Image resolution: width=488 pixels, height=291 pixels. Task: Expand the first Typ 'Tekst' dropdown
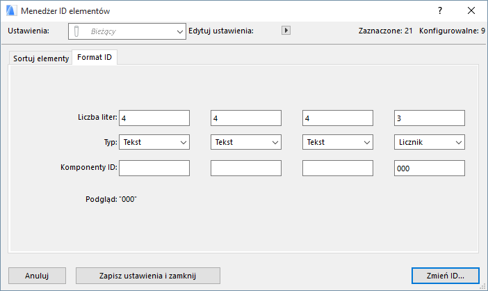[x=154, y=142]
